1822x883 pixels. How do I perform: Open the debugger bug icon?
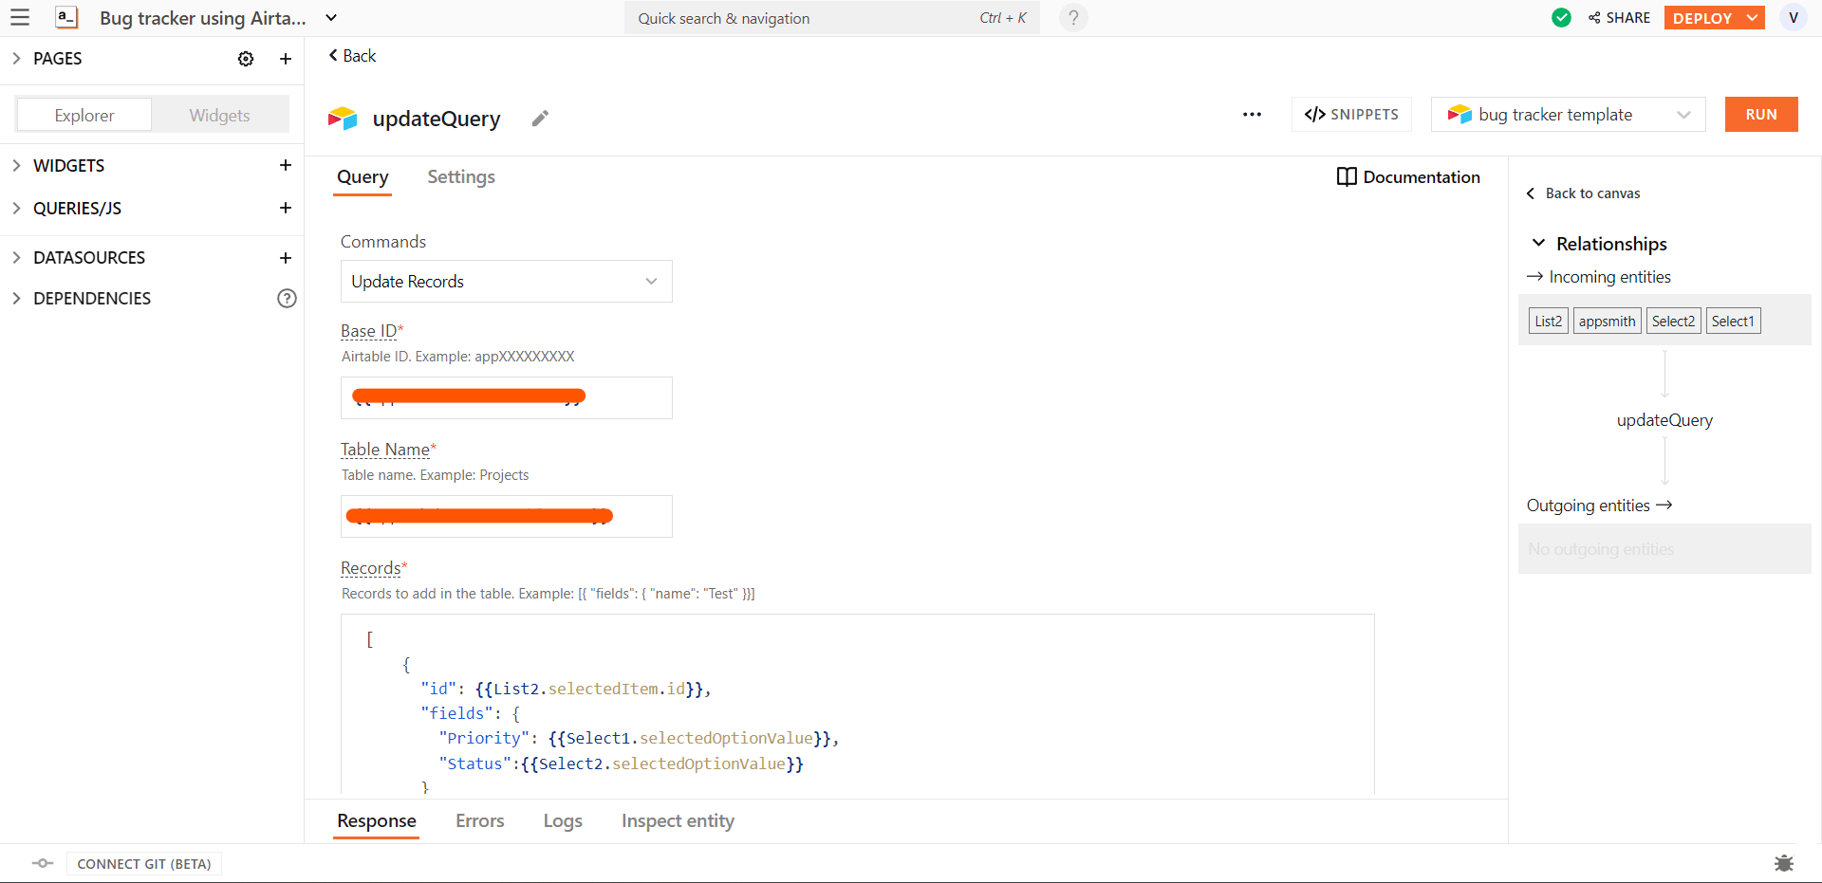pos(1783,863)
